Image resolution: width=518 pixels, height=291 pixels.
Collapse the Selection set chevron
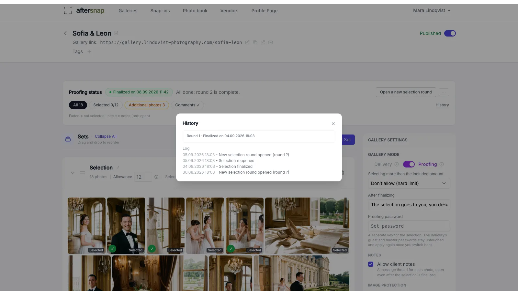[x=73, y=173]
